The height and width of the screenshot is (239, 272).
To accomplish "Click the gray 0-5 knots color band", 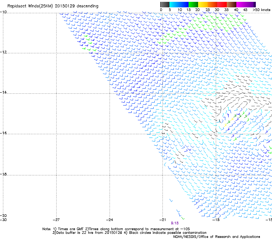I will click(165, 4).
